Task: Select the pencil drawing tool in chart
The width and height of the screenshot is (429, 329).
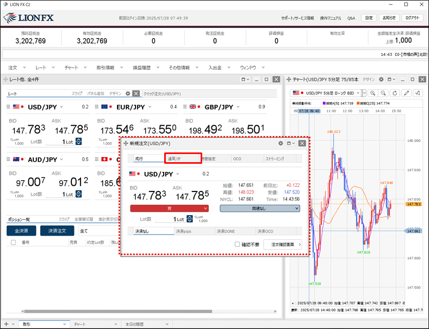Action: [407, 93]
